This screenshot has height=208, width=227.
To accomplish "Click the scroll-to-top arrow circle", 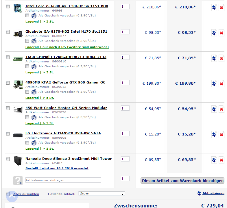I will coord(12,196).
